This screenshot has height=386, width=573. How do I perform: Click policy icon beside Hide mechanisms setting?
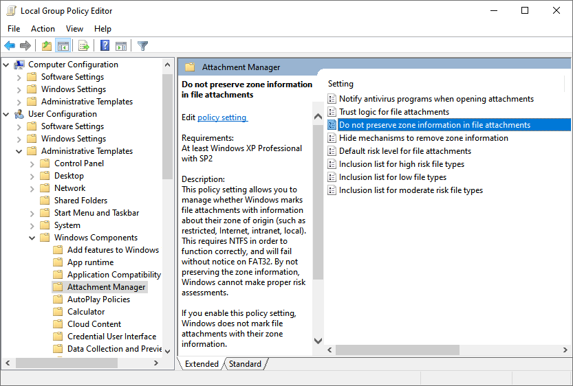click(332, 138)
